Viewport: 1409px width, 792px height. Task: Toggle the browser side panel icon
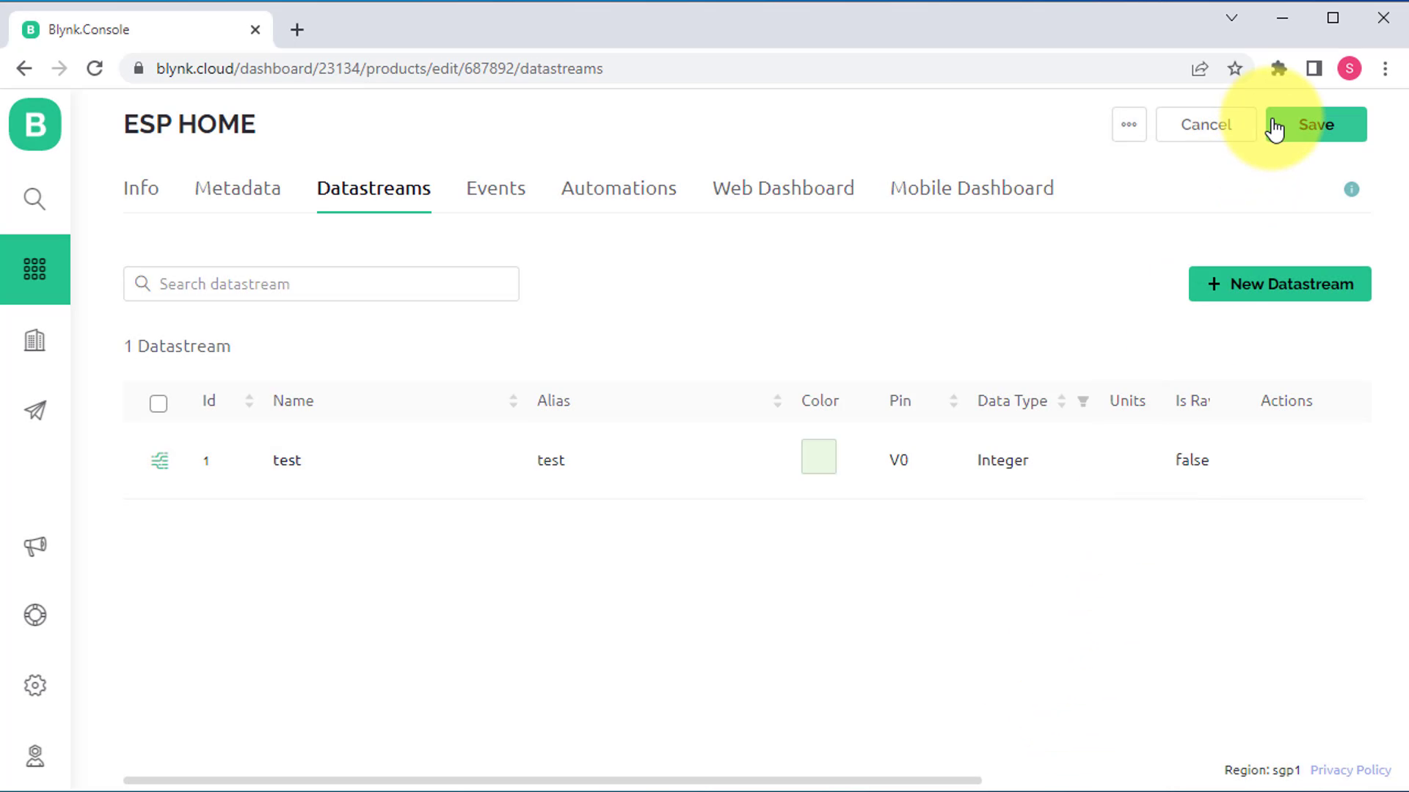click(1314, 68)
